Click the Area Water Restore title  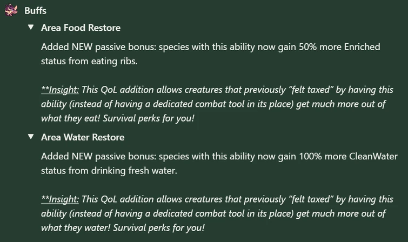coord(83,137)
